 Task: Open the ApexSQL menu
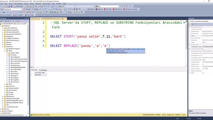[38, 4]
